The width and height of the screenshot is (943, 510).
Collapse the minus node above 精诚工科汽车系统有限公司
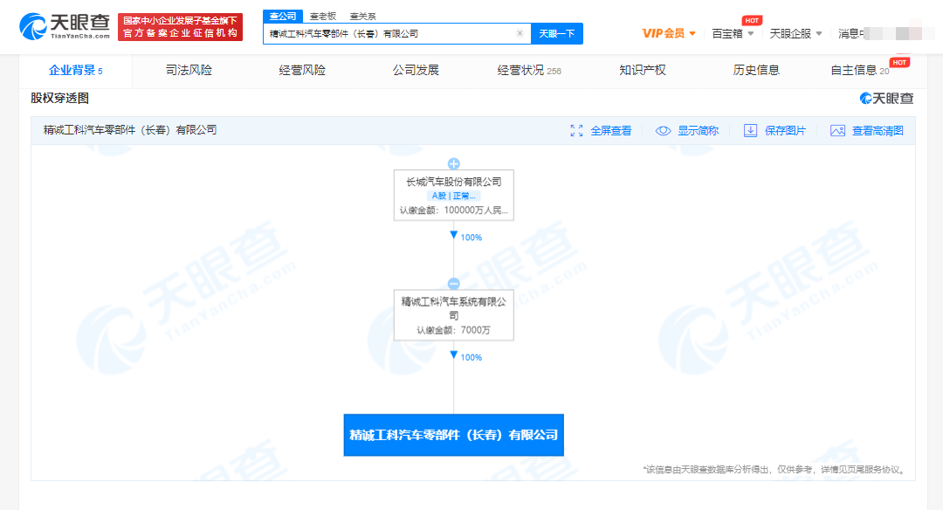[x=453, y=284]
